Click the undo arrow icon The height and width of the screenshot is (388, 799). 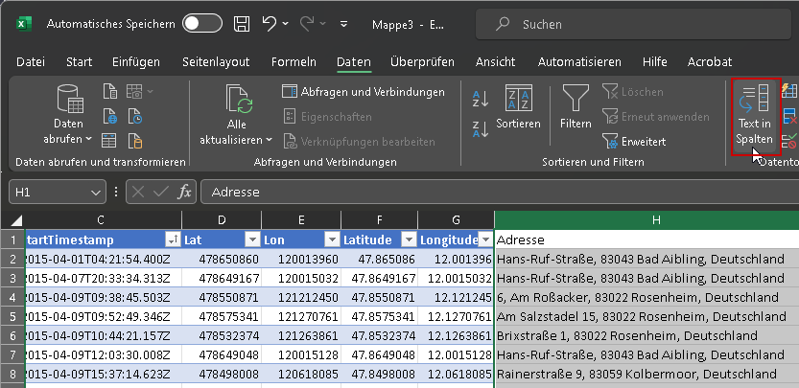tap(270, 24)
